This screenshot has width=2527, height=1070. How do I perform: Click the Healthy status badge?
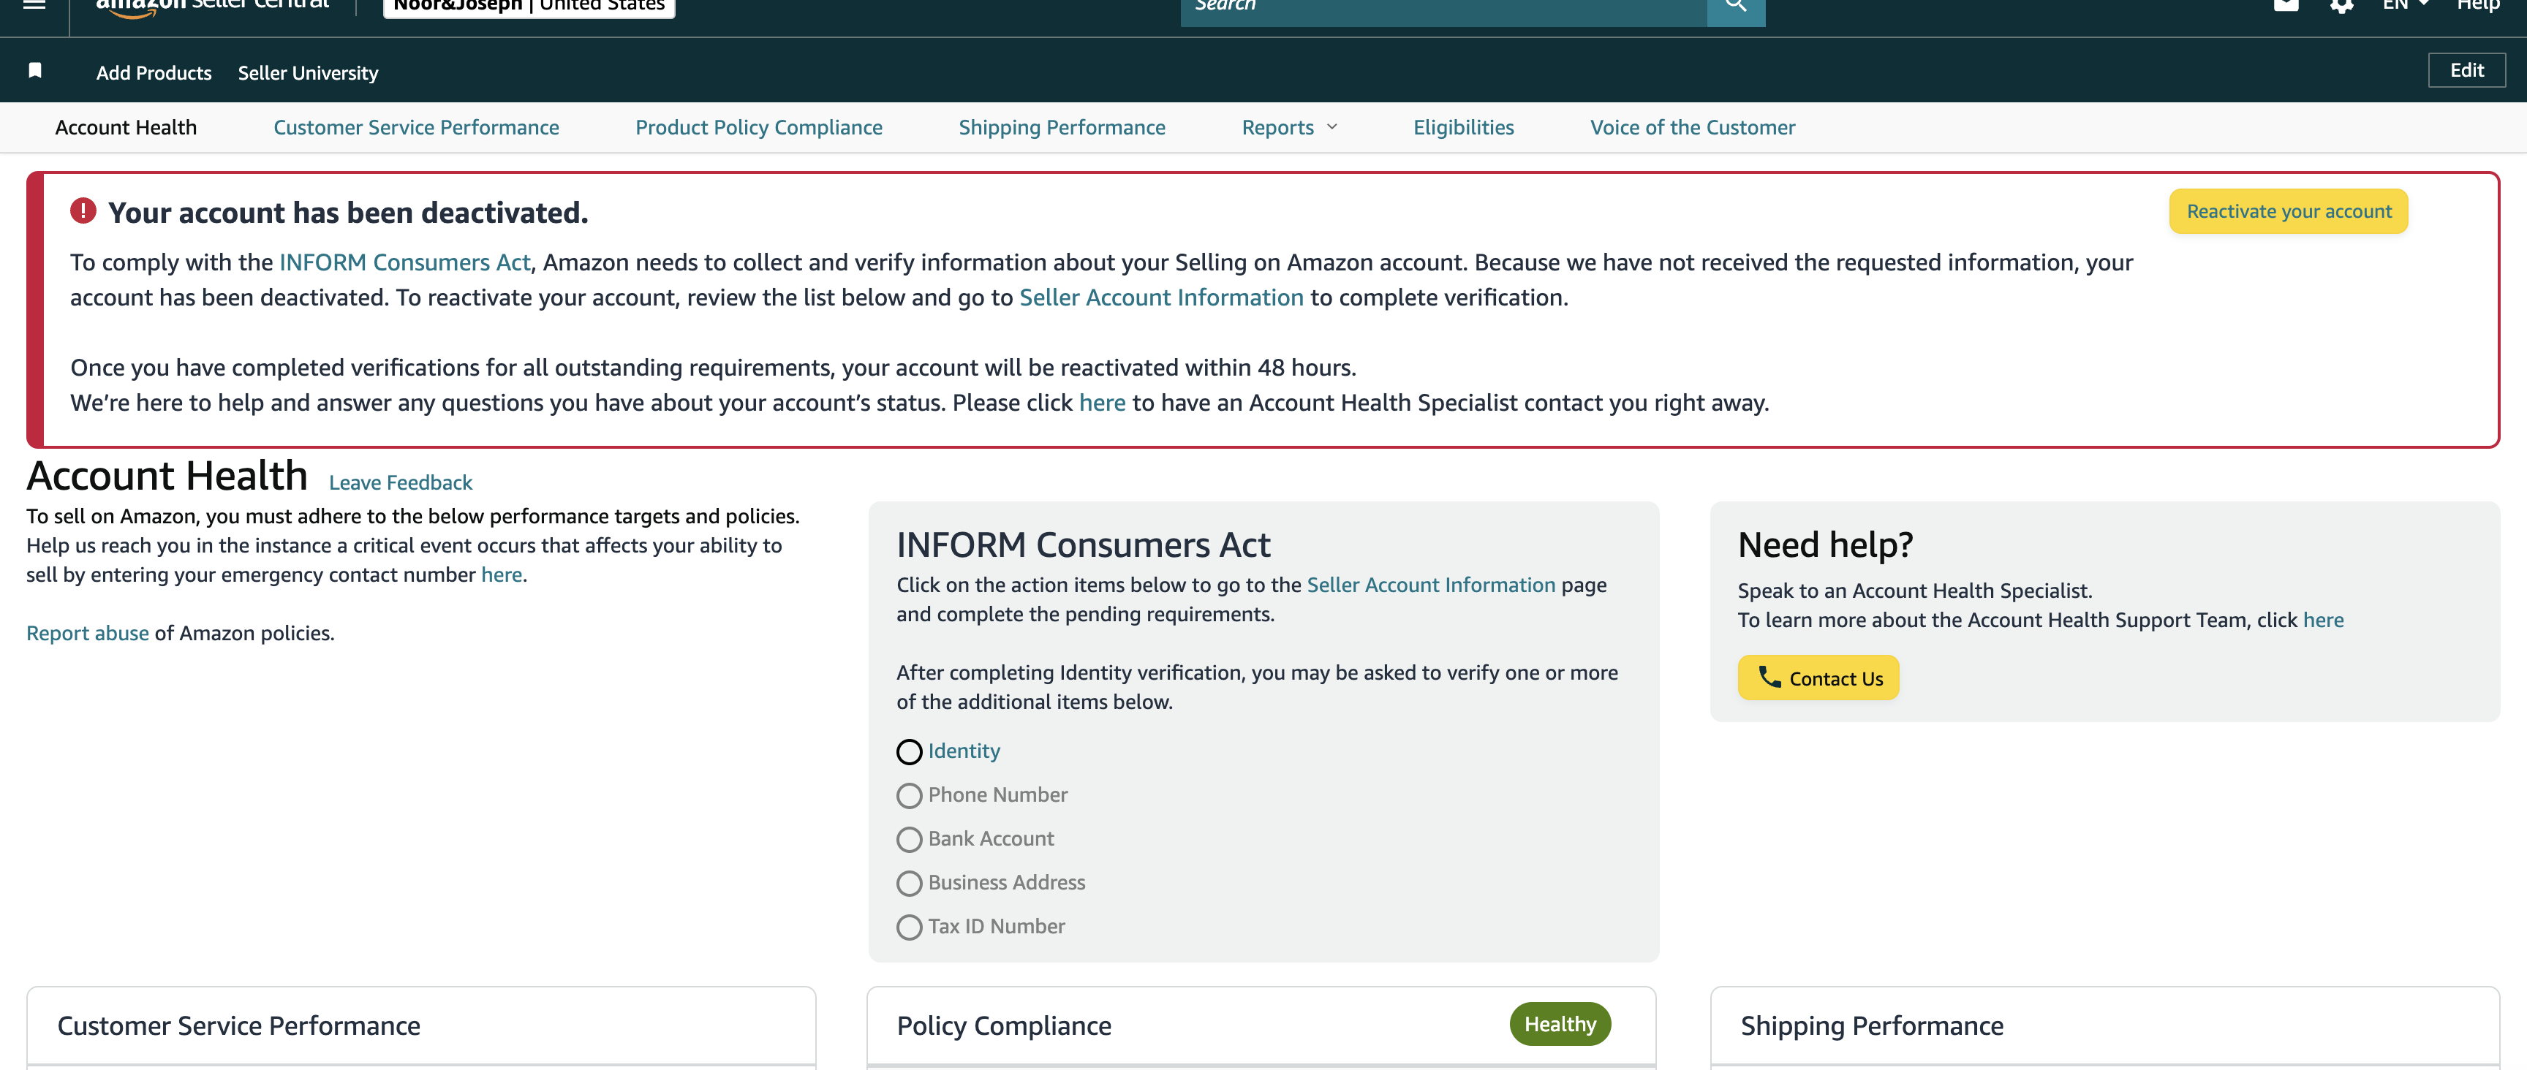coord(1560,1024)
